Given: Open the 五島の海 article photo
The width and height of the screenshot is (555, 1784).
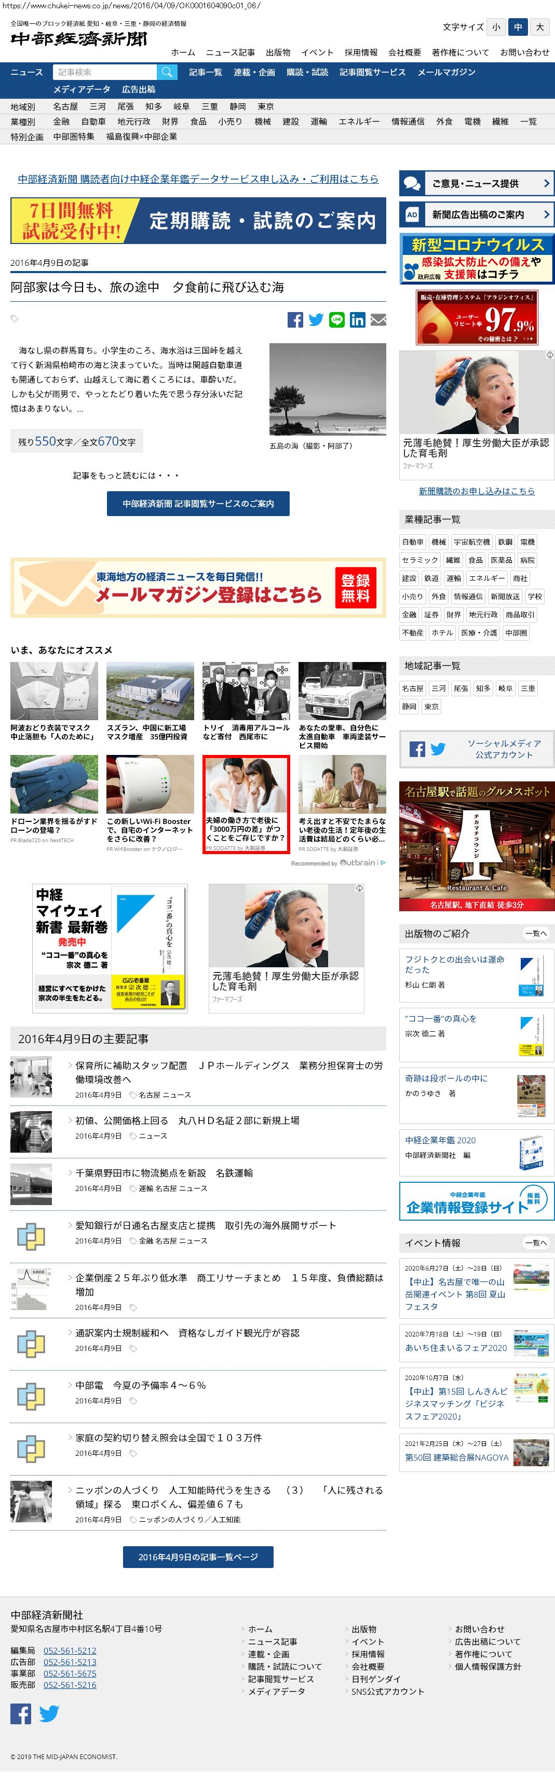Looking at the screenshot, I should 327,389.
